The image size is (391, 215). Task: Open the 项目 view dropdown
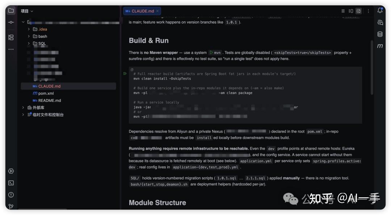click(27, 11)
